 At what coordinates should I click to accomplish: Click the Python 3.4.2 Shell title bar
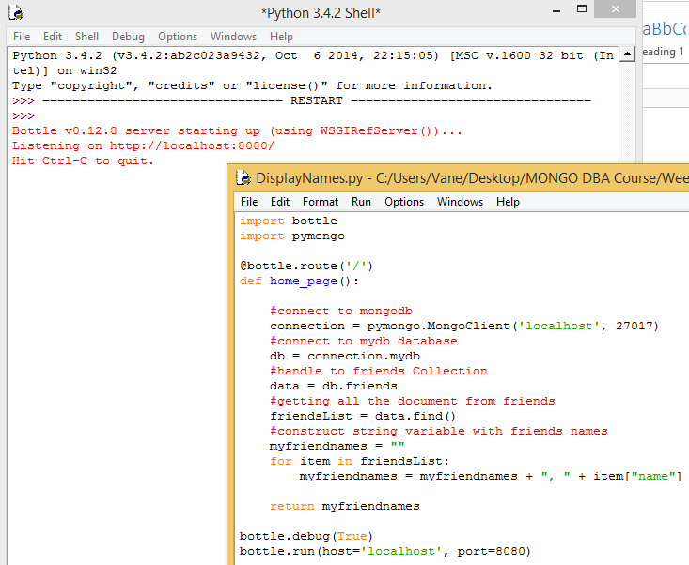tap(321, 13)
